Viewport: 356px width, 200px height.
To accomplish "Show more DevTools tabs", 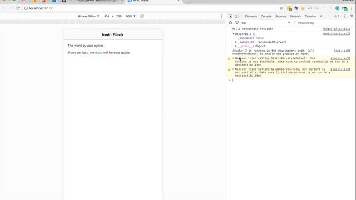I will click(321, 16).
